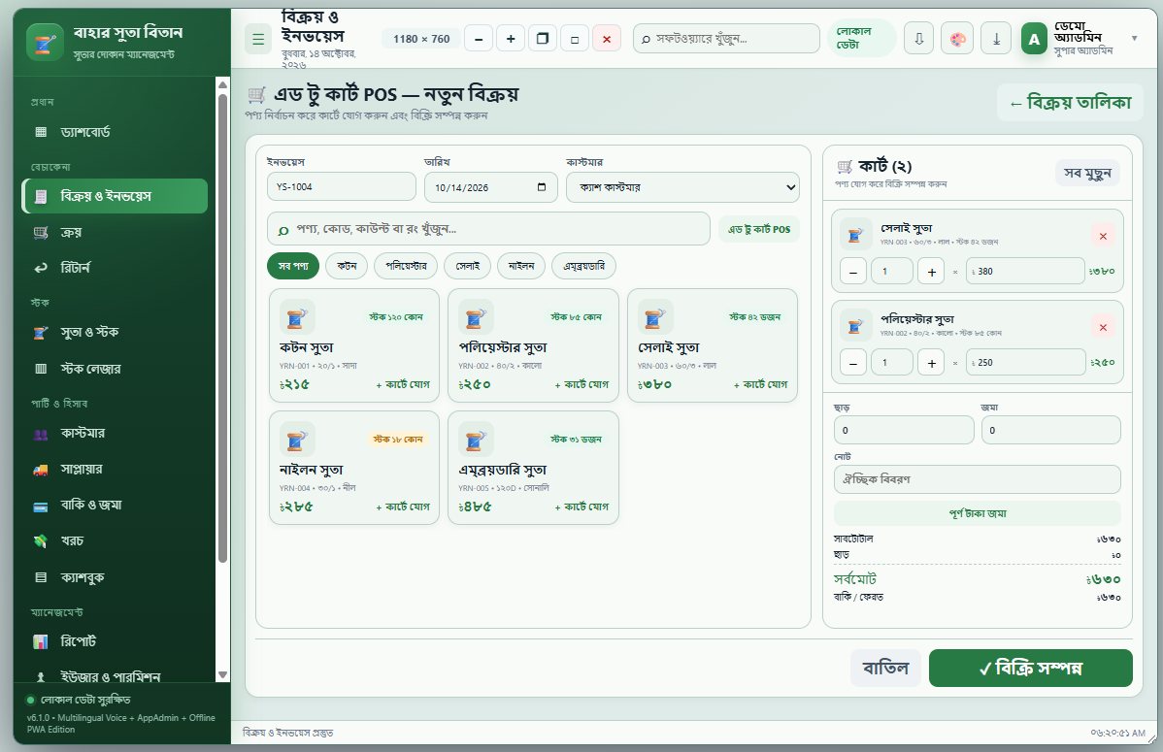This screenshot has width=1163, height=752.
Task: Open সুতা ও স্টক in the sidebar
Action: click(x=115, y=332)
